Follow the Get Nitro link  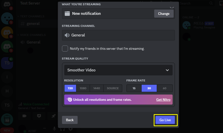coord(163,100)
